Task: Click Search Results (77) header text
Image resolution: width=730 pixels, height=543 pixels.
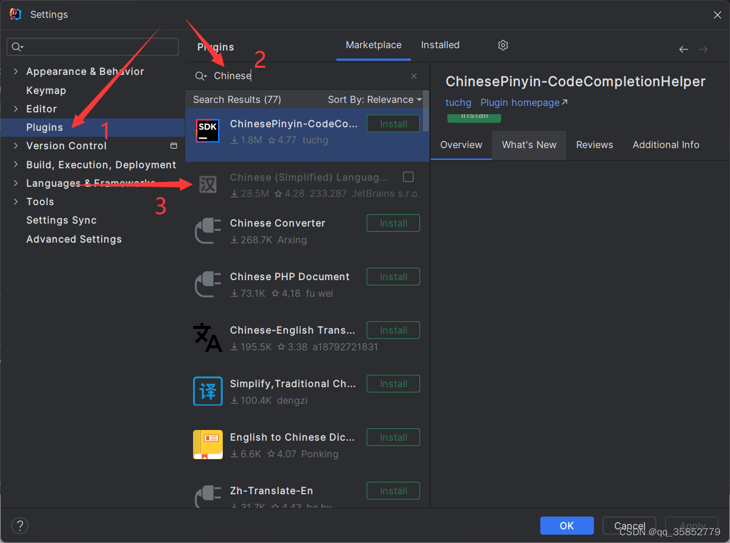Action: coord(237,99)
